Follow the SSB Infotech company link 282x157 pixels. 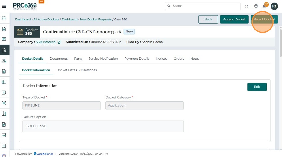point(46,42)
